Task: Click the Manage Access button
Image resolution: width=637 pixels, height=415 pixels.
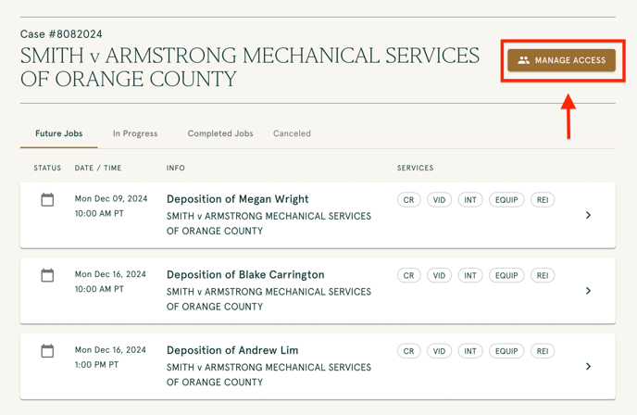Action: [x=562, y=60]
